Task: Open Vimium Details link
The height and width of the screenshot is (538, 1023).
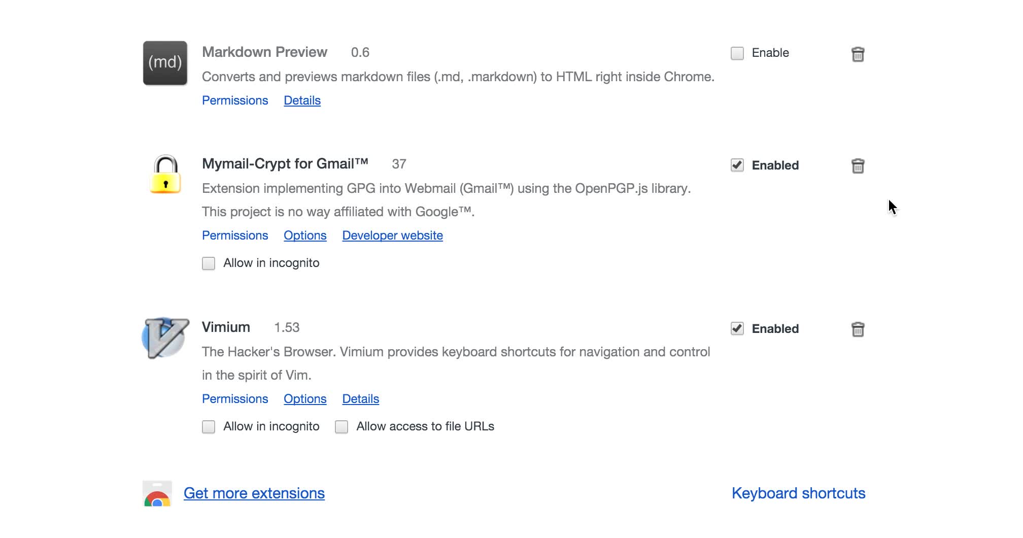Action: (x=361, y=399)
